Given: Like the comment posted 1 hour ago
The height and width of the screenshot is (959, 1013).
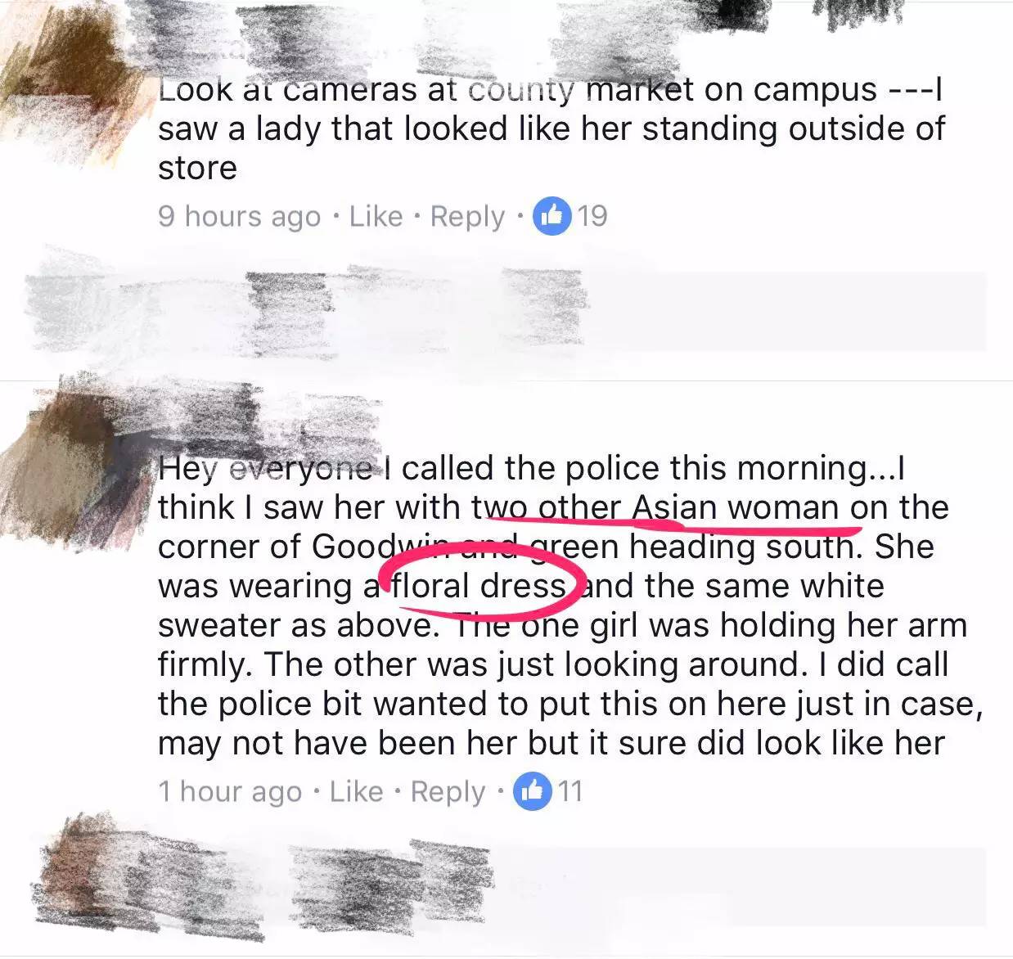Looking at the screenshot, I should pos(356,792).
